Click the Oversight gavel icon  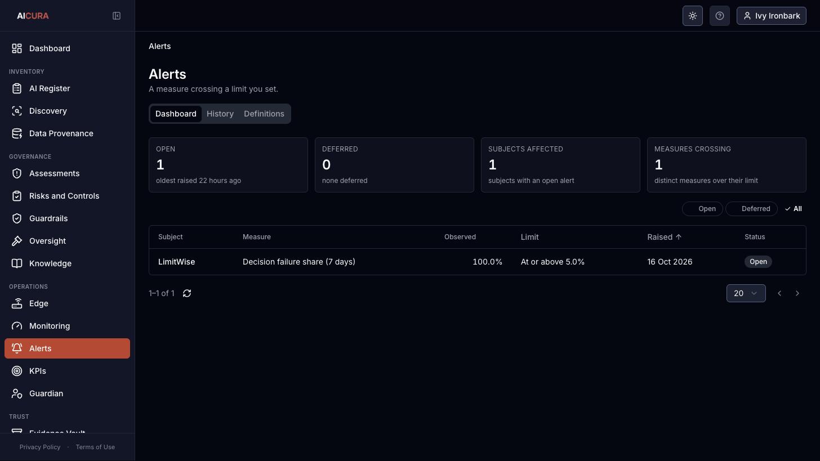point(17,241)
